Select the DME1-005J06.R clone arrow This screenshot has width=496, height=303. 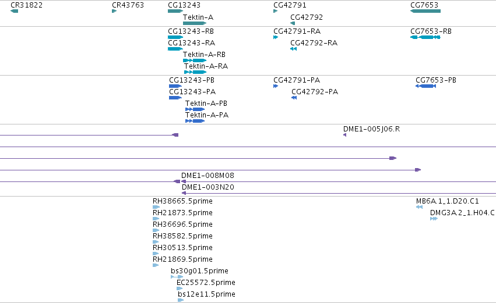(345, 135)
